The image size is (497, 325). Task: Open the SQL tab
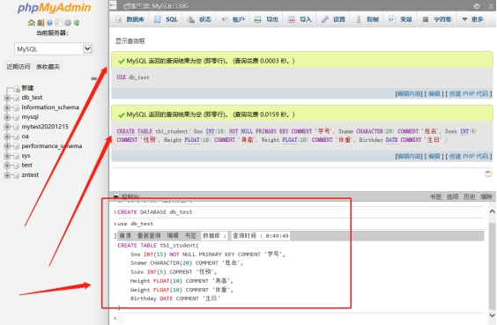tap(166, 19)
